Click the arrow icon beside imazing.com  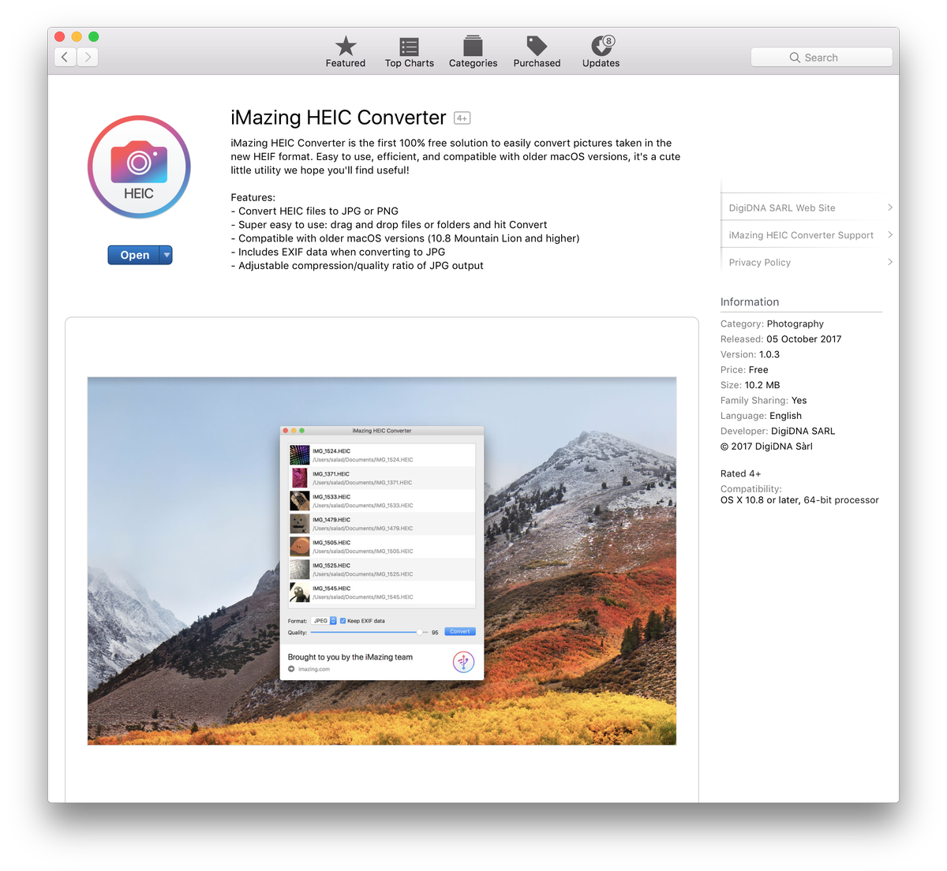(291, 669)
